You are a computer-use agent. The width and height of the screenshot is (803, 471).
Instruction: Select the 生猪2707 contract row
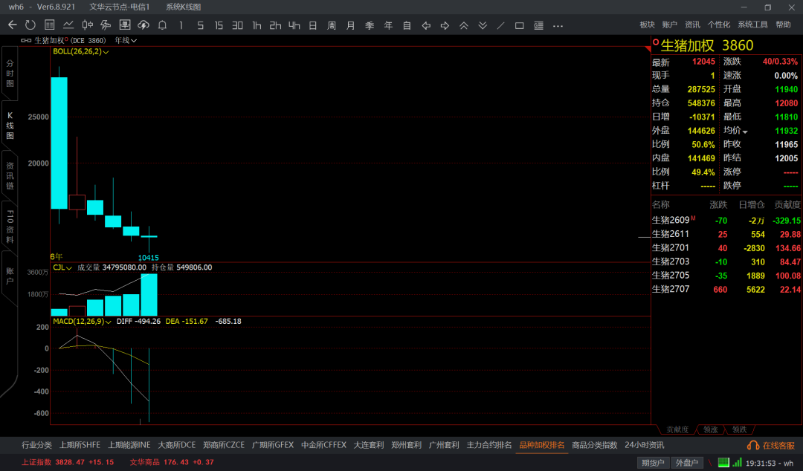click(x=726, y=289)
